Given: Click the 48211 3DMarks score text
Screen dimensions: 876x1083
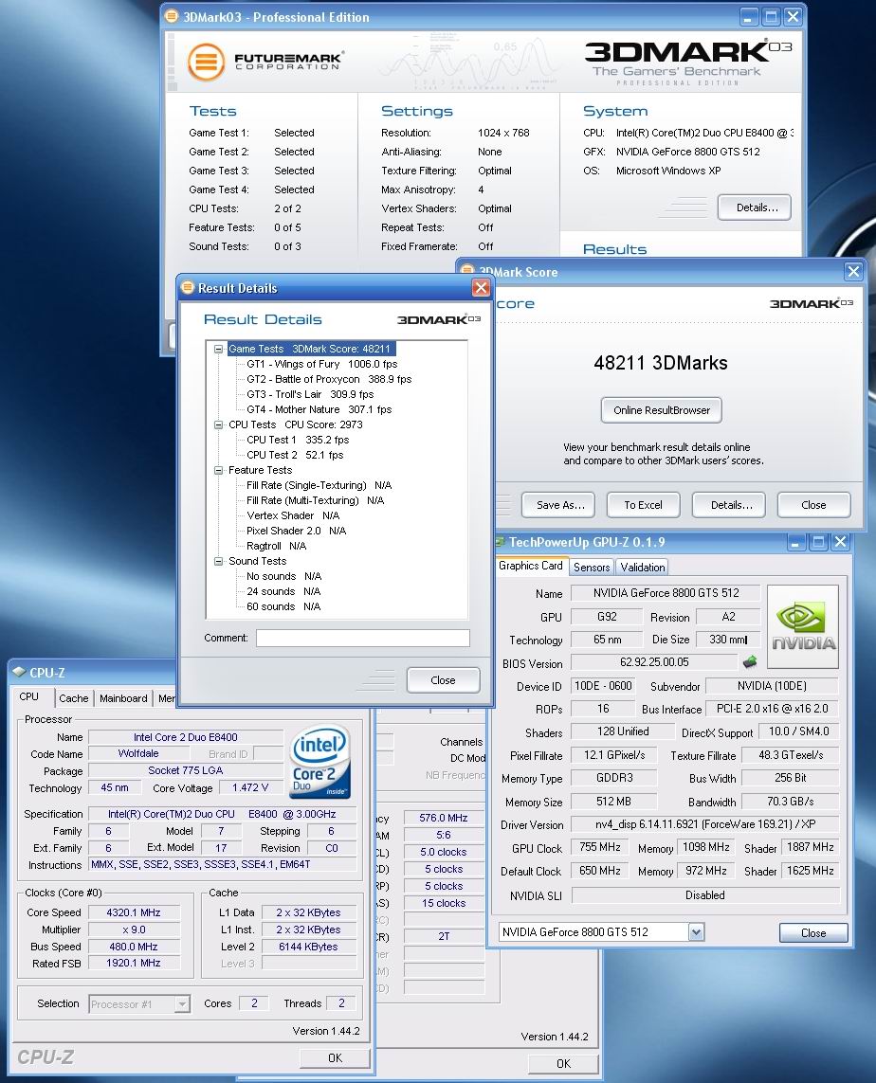Looking at the screenshot, I should click(661, 363).
